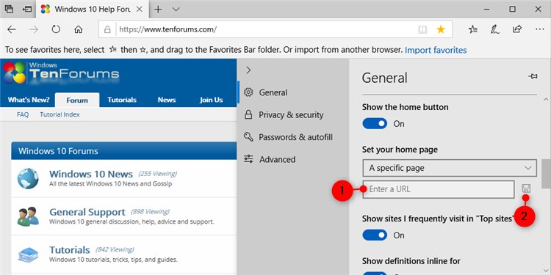Open the News tab
Screen dimensions: 551x275
(167, 100)
